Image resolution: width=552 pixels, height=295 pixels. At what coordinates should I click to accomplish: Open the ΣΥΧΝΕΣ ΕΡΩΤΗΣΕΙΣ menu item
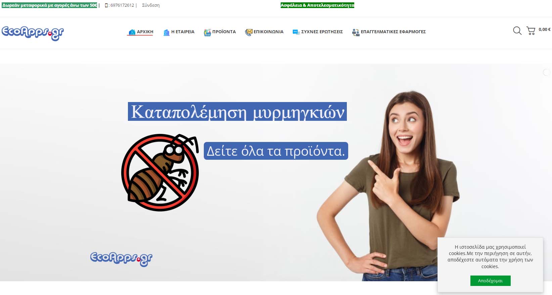pos(322,32)
